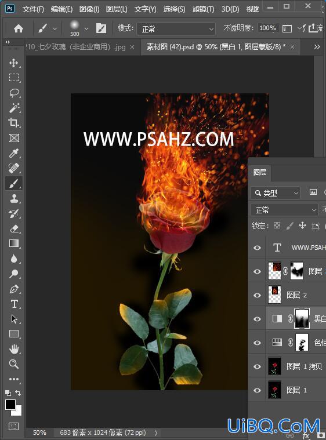Hide the 图层 1 拷贝 layer
This screenshot has height=440, width=326.
click(257, 366)
